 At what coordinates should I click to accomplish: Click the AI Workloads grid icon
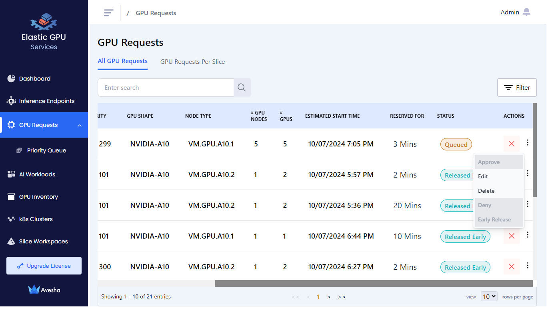(x=11, y=174)
